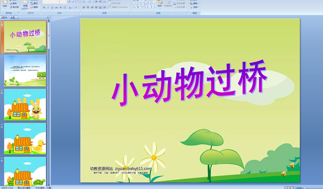
Task: Select the down arrow shape
Action: (151, 4)
